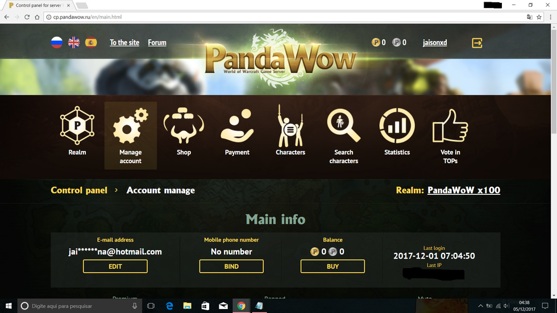
Task: Launch Microsoft Edge from the taskbar
Action: [x=169, y=306]
